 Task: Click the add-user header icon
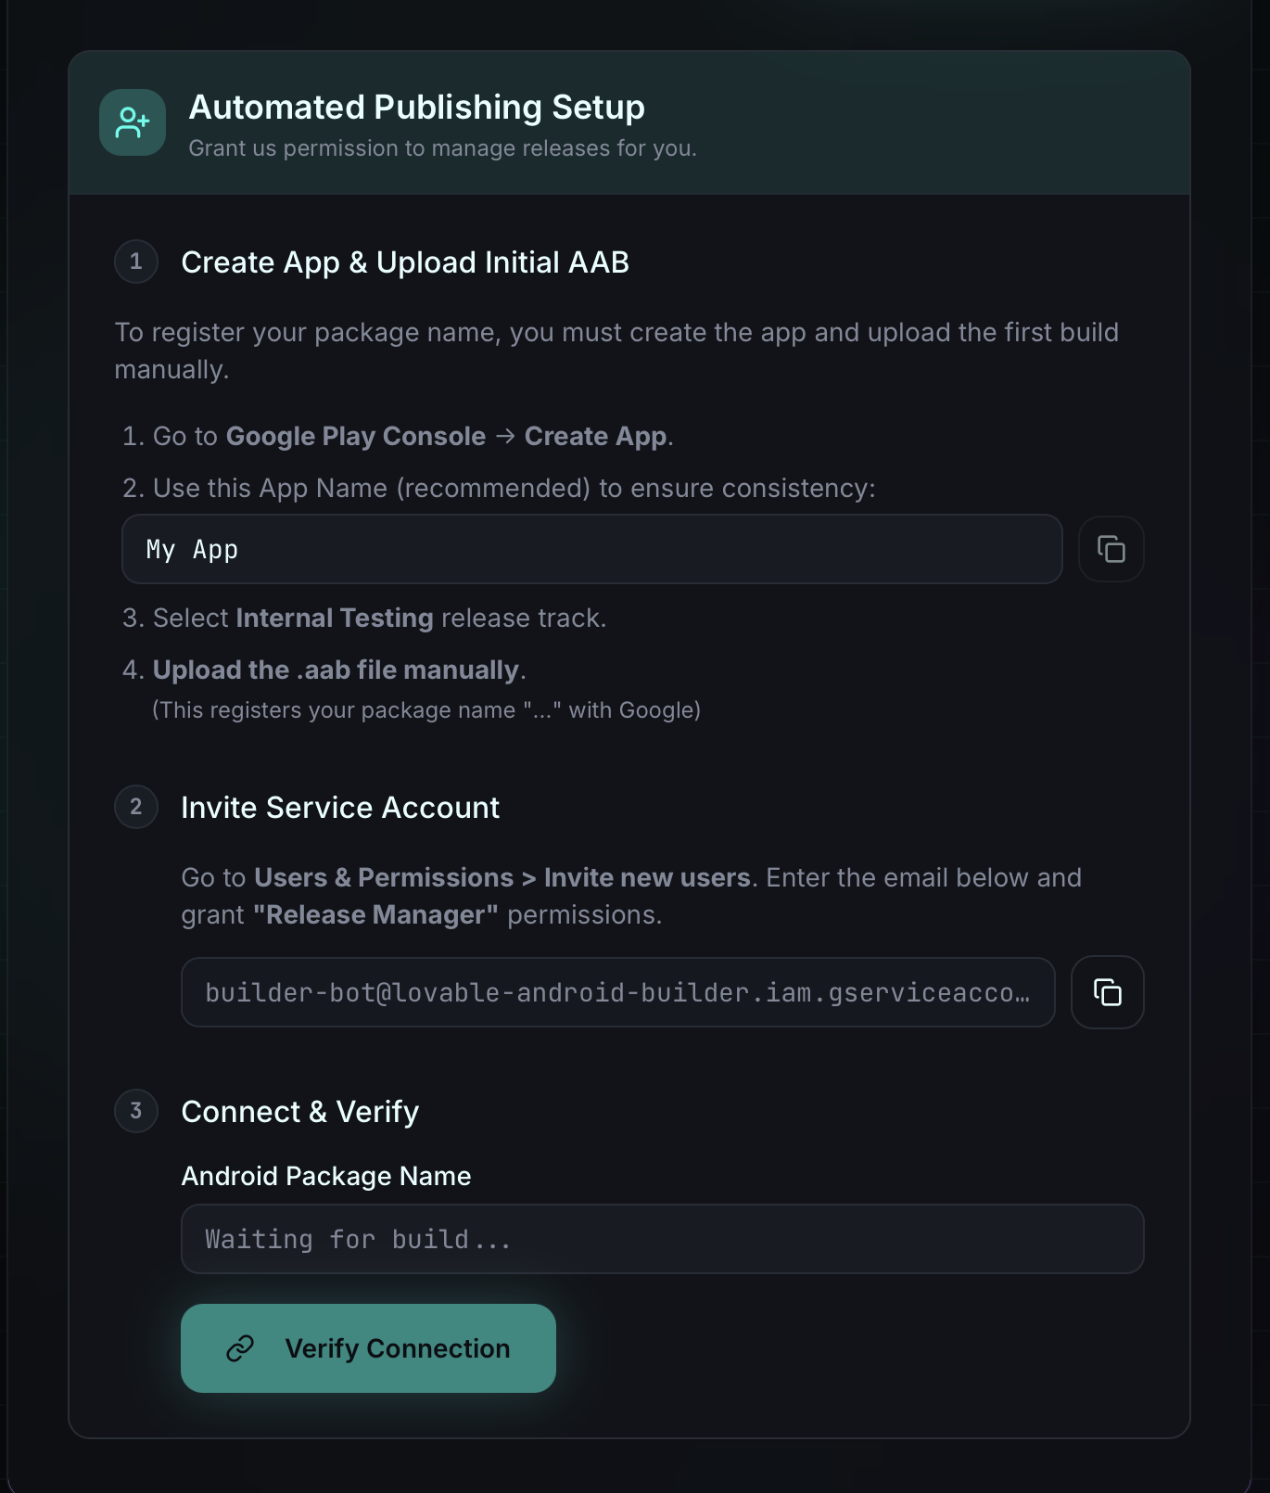click(x=133, y=122)
